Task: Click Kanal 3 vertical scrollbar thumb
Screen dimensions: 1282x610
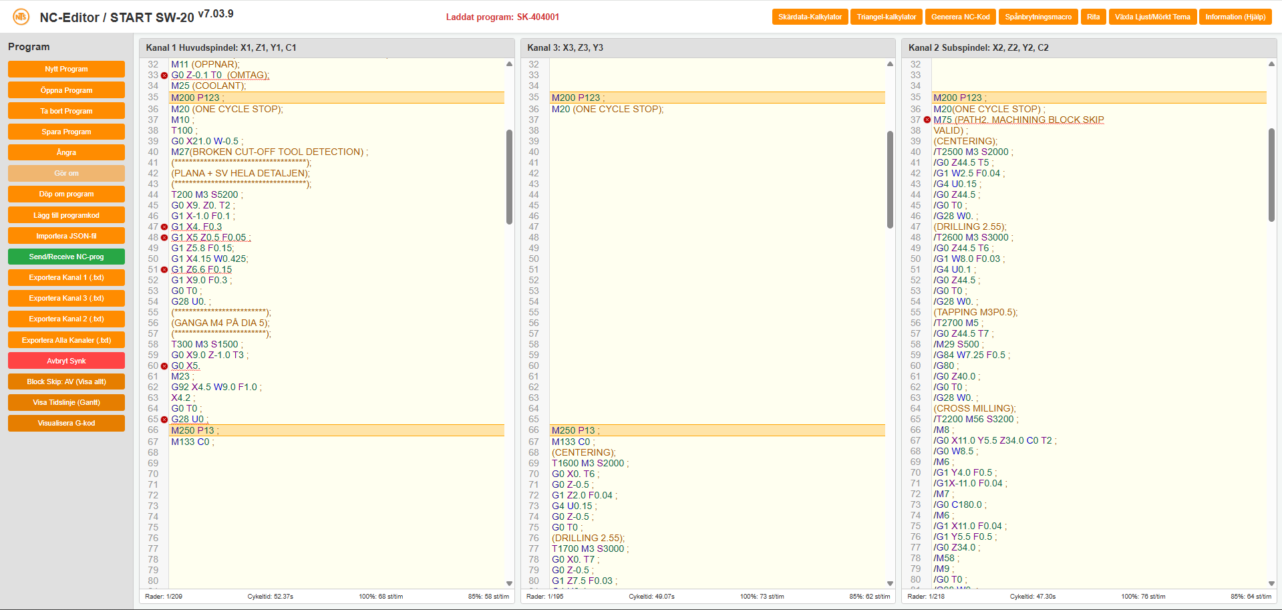Action: pos(890,180)
